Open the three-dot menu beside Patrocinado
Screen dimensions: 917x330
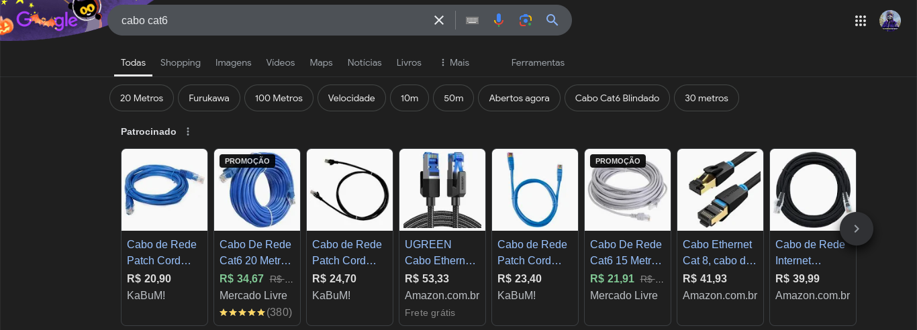(x=188, y=131)
